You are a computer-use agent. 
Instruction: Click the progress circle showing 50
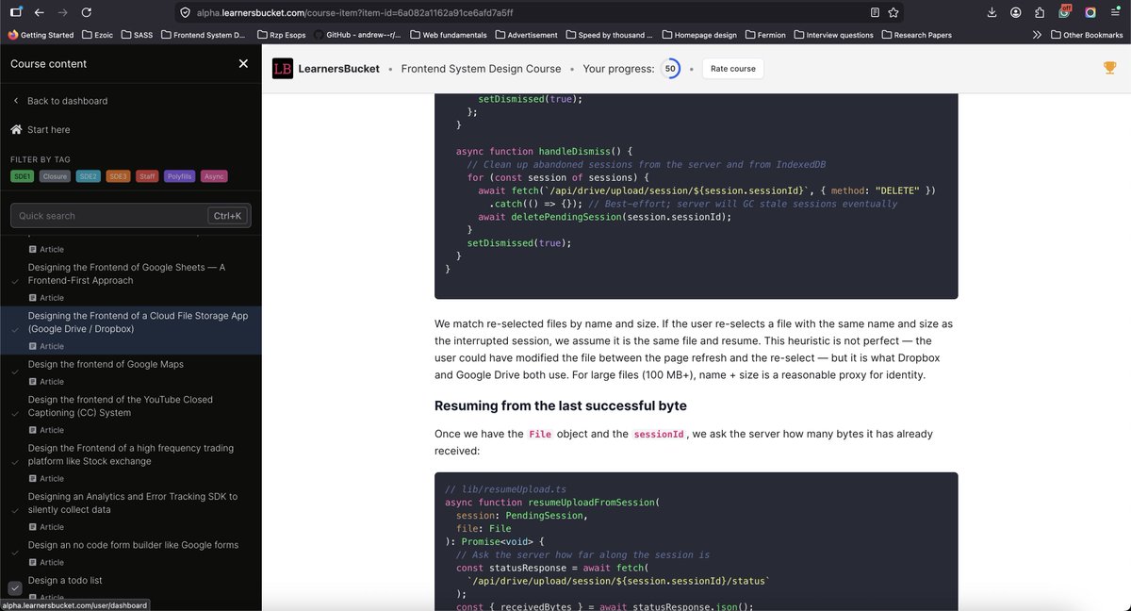tap(670, 69)
